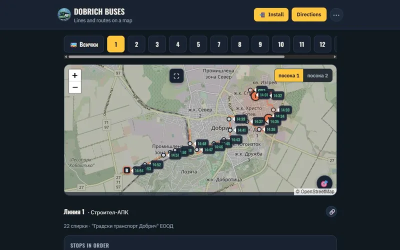Click the stop circle next to 14:33
This screenshot has height=250, width=400.
(x=273, y=110)
